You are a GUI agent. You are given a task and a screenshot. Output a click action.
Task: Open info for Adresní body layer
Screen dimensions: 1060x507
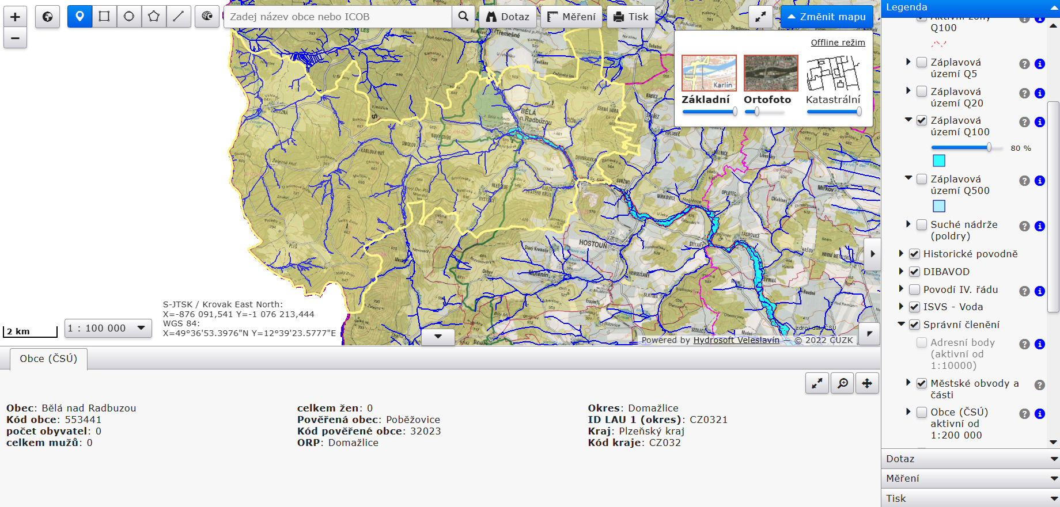[x=1040, y=344]
